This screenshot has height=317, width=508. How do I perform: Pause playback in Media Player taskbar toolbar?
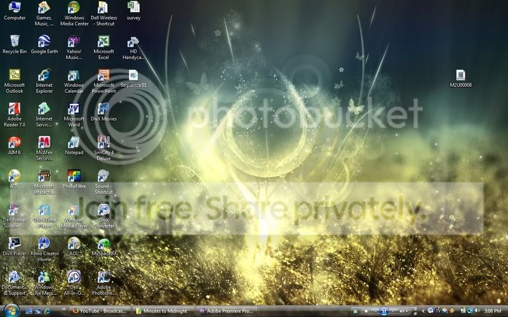(384, 311)
